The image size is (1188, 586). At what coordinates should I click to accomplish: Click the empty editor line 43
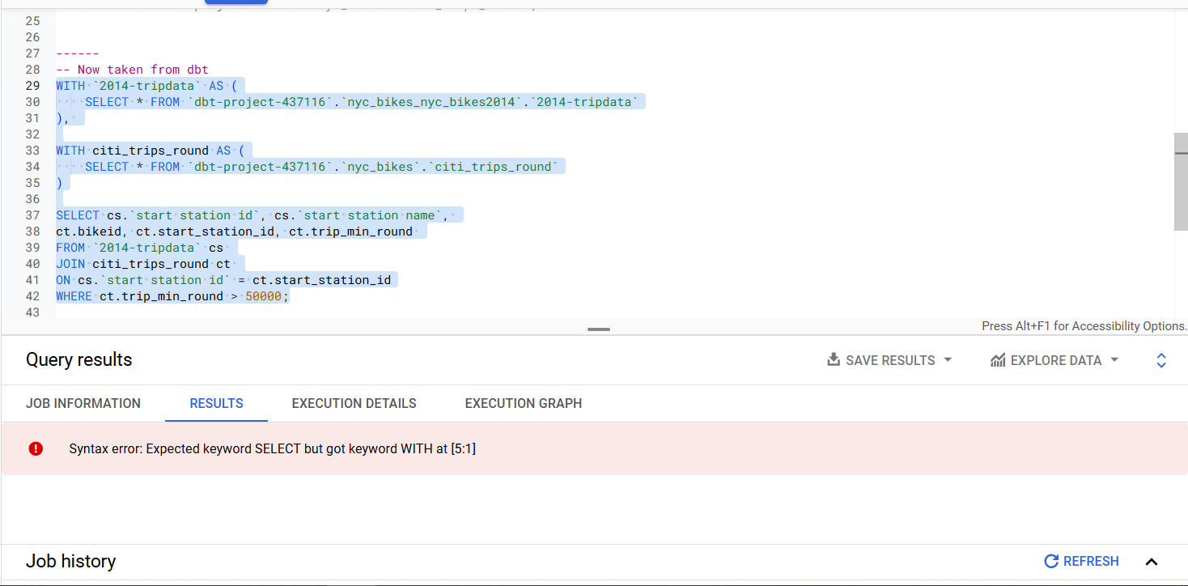tap(324, 312)
